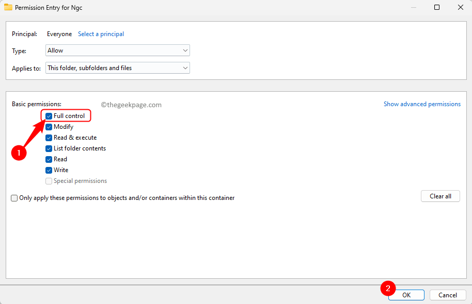Disable the Read & execute permission
This screenshot has width=472, height=304.
[x=49, y=137]
